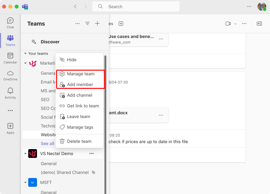Image resolution: width=270 pixels, height=194 pixels.
Task: Click the plus to create or join team
Action: pos(98,24)
